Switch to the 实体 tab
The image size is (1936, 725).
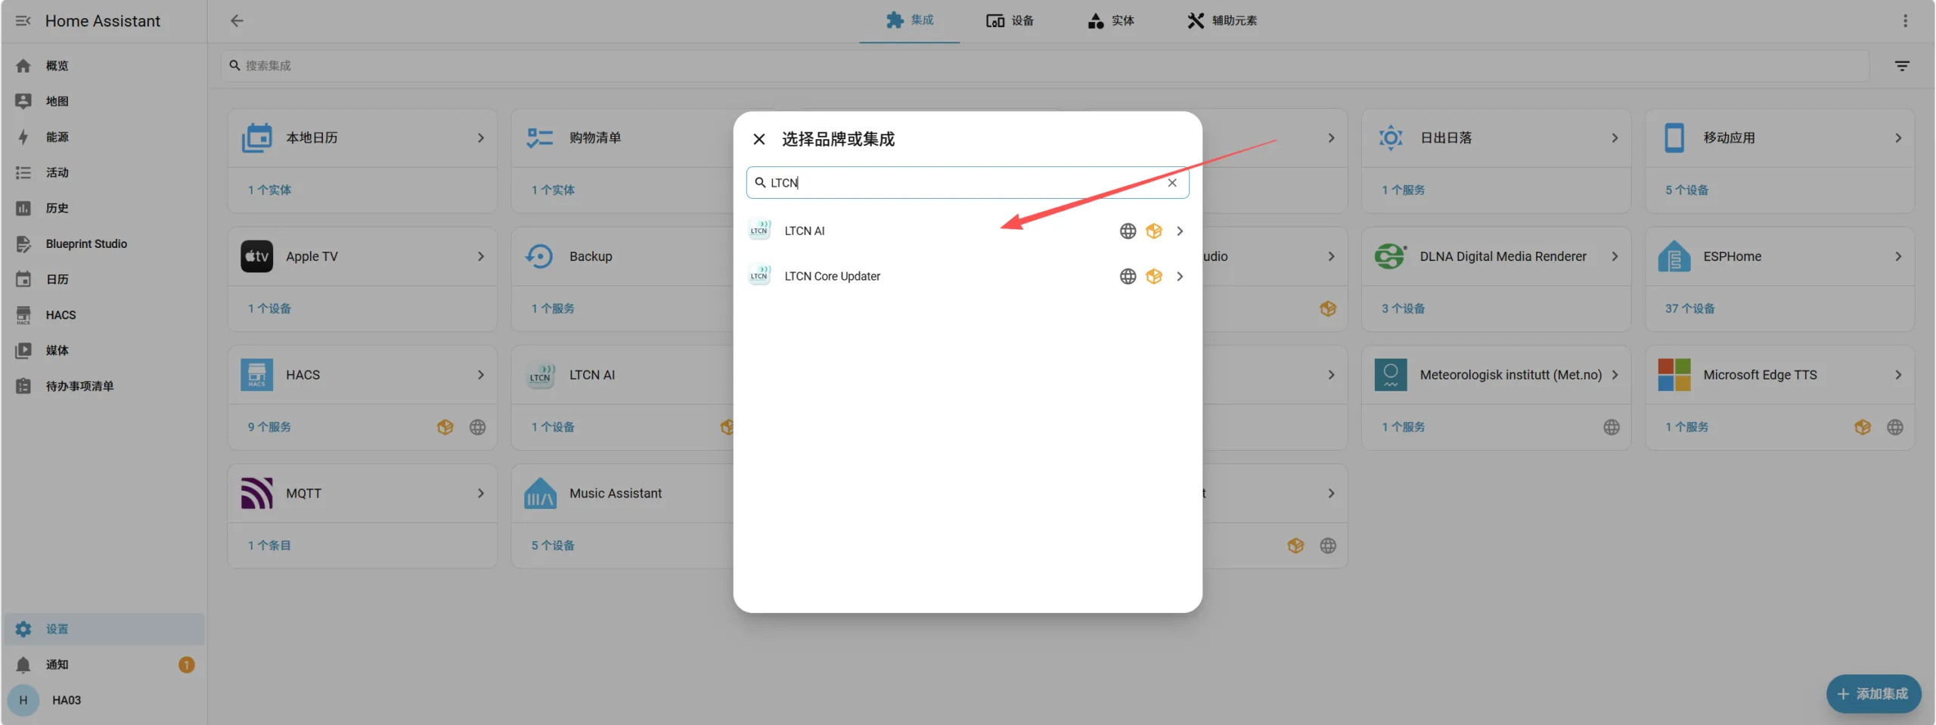1110,20
